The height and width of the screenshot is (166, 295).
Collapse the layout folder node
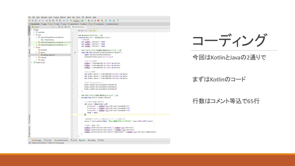point(37,52)
